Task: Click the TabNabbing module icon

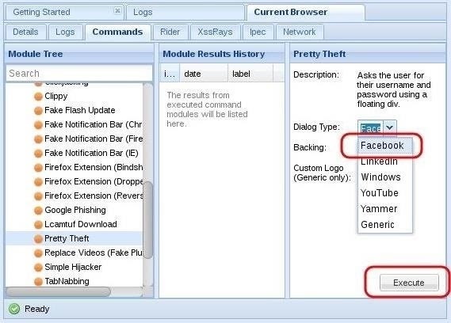Action: pos(38,282)
